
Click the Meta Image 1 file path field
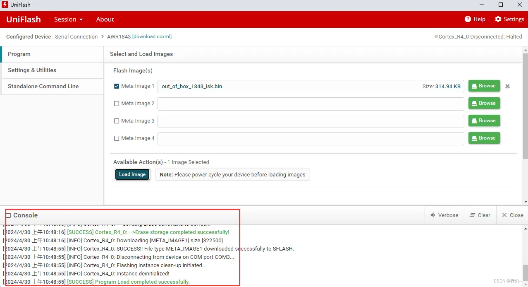(311, 86)
